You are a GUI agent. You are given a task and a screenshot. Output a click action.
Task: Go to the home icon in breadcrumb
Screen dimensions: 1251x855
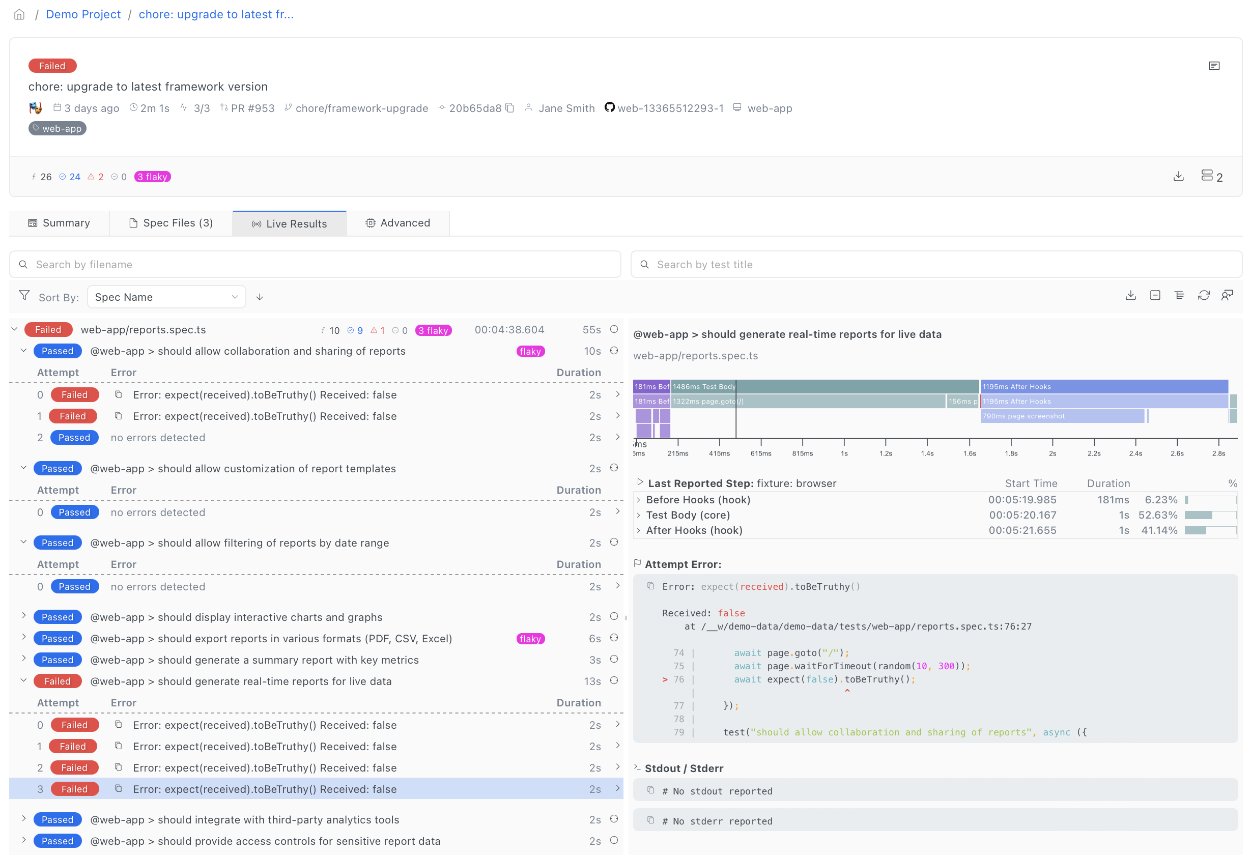(19, 15)
